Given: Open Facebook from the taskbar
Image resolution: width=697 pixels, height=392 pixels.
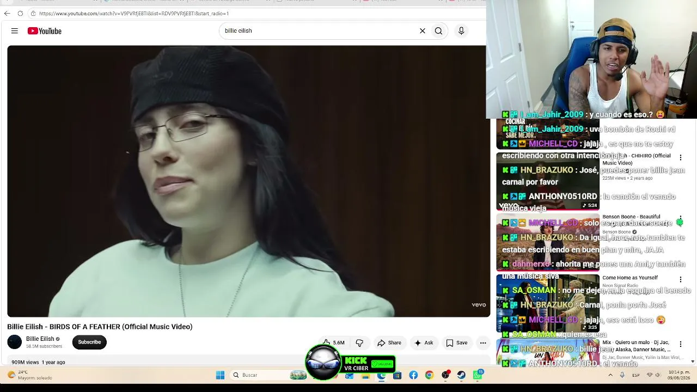Looking at the screenshot, I should point(413,375).
